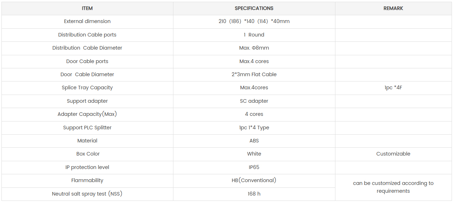The height and width of the screenshot is (203, 453).
Task: Select the Splice Tray Capacity label
Action: click(87, 88)
